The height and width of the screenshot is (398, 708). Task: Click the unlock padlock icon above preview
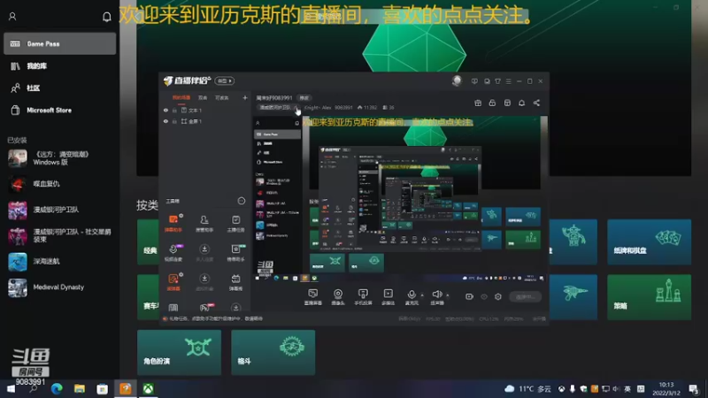493,103
